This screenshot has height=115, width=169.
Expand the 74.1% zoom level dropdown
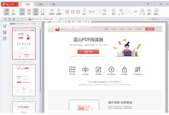pyautogui.click(x=100, y=12)
